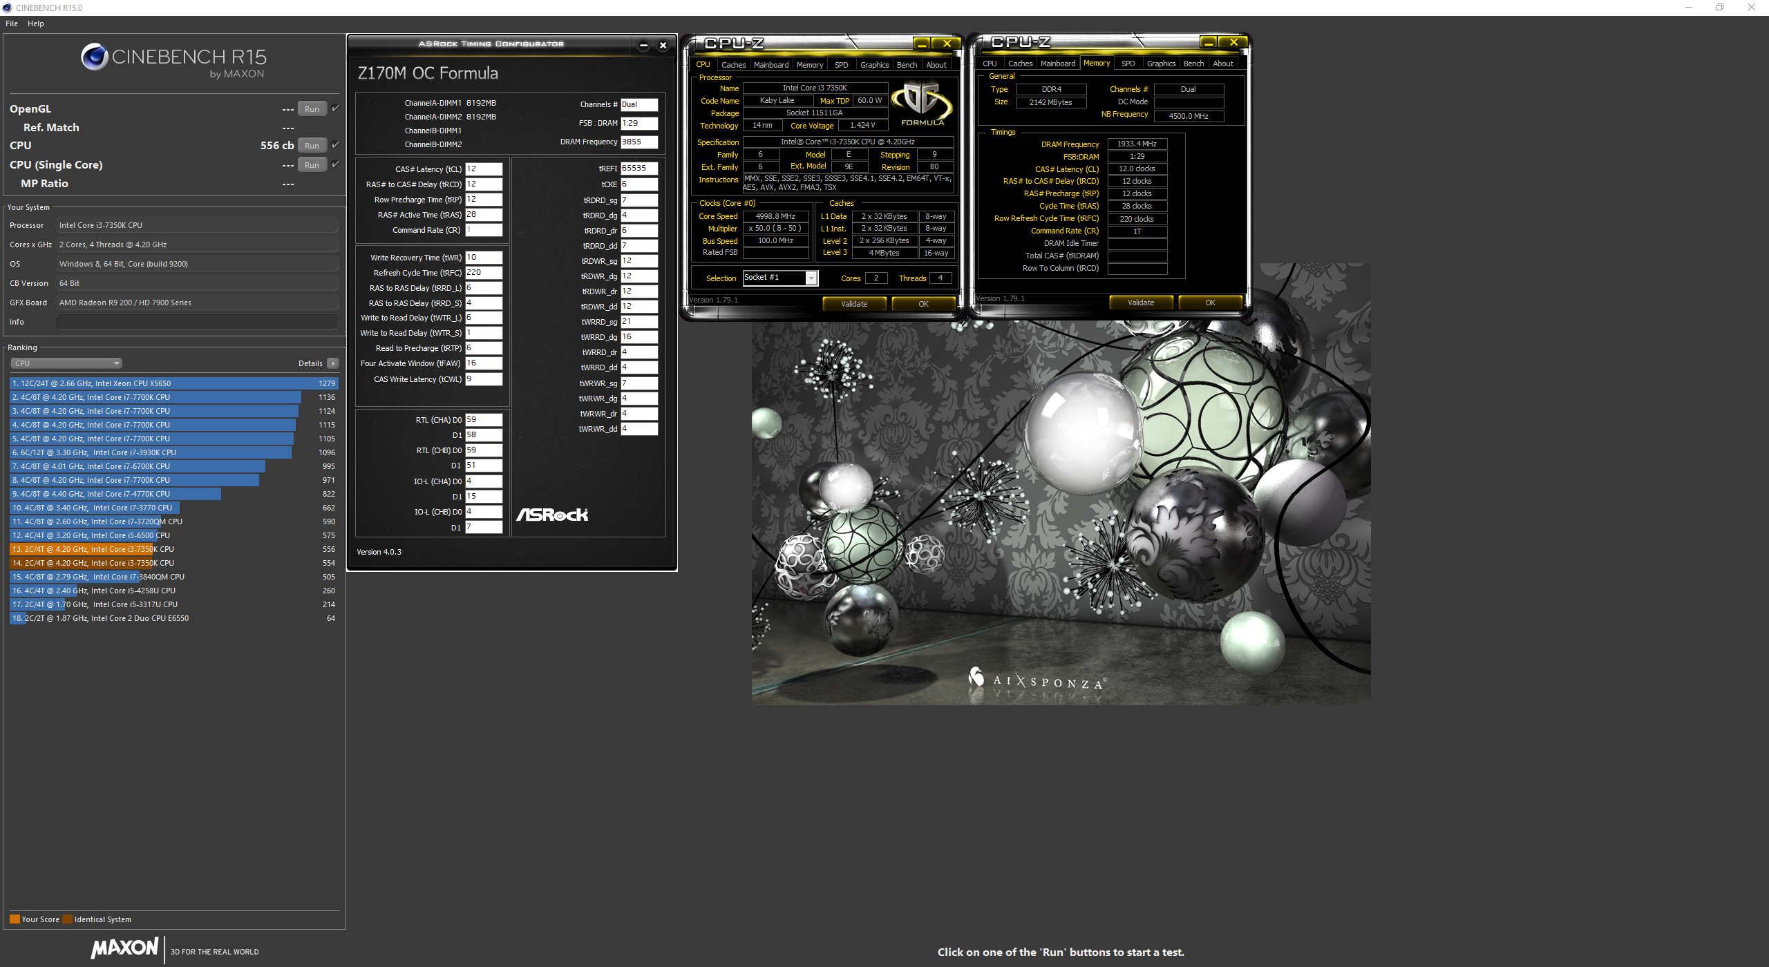
Task: Open the Help menu
Action: [36, 23]
